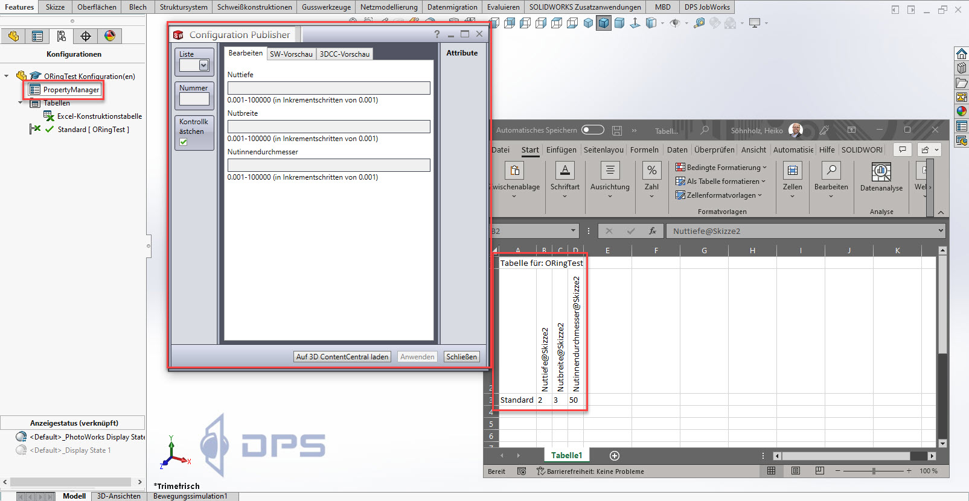Open the FeatureManager design tree tab
This screenshot has height=501, width=969.
pos(13,36)
